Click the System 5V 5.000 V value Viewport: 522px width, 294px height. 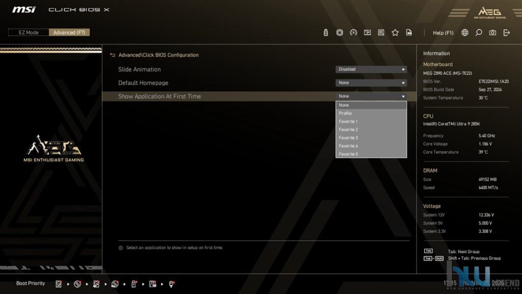click(485, 223)
